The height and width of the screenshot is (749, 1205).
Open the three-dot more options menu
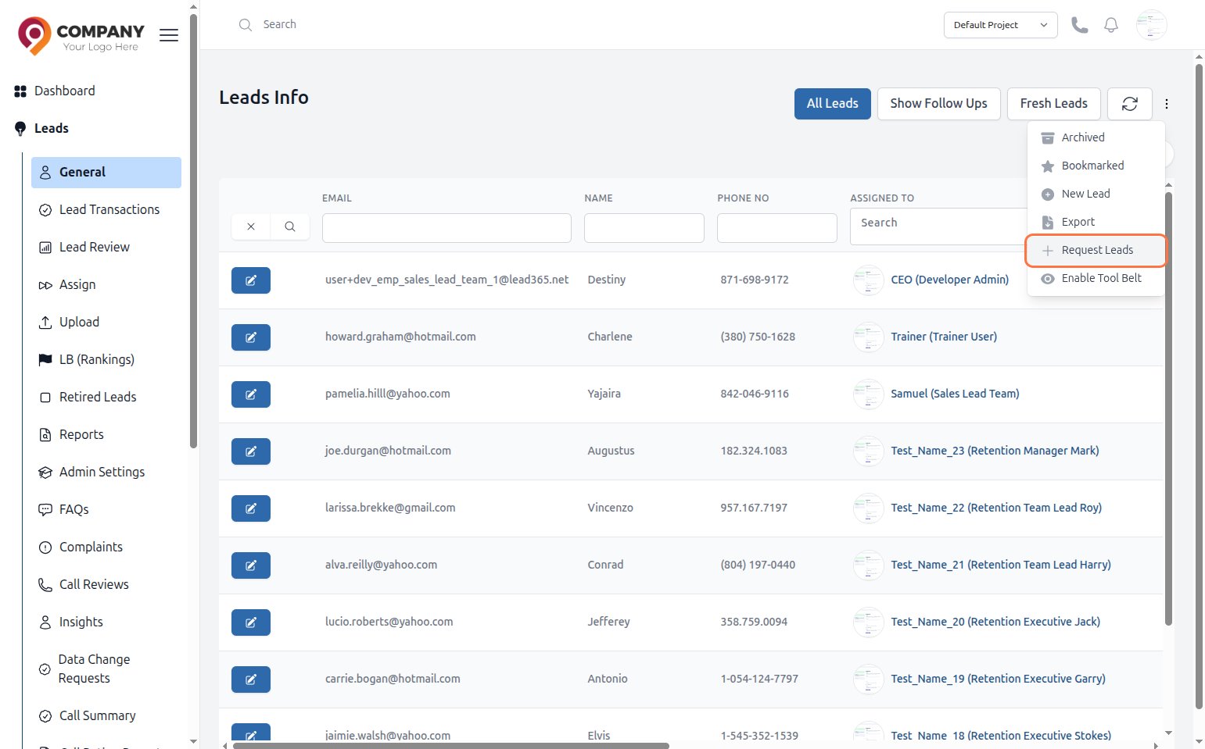[1167, 104]
